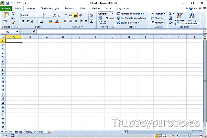Click the Fill down icon

pyautogui.click(x=170, y=18)
